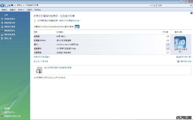Open 調整視覺效果 shield icon in sidebar

(x=2, y=23)
